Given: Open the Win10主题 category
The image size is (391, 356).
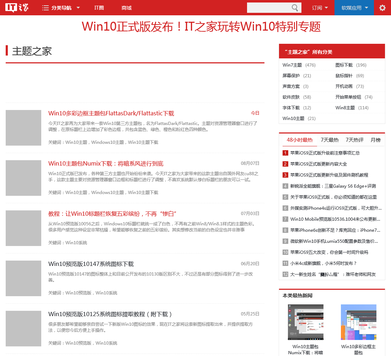Looking at the screenshot, I should 293,119.
